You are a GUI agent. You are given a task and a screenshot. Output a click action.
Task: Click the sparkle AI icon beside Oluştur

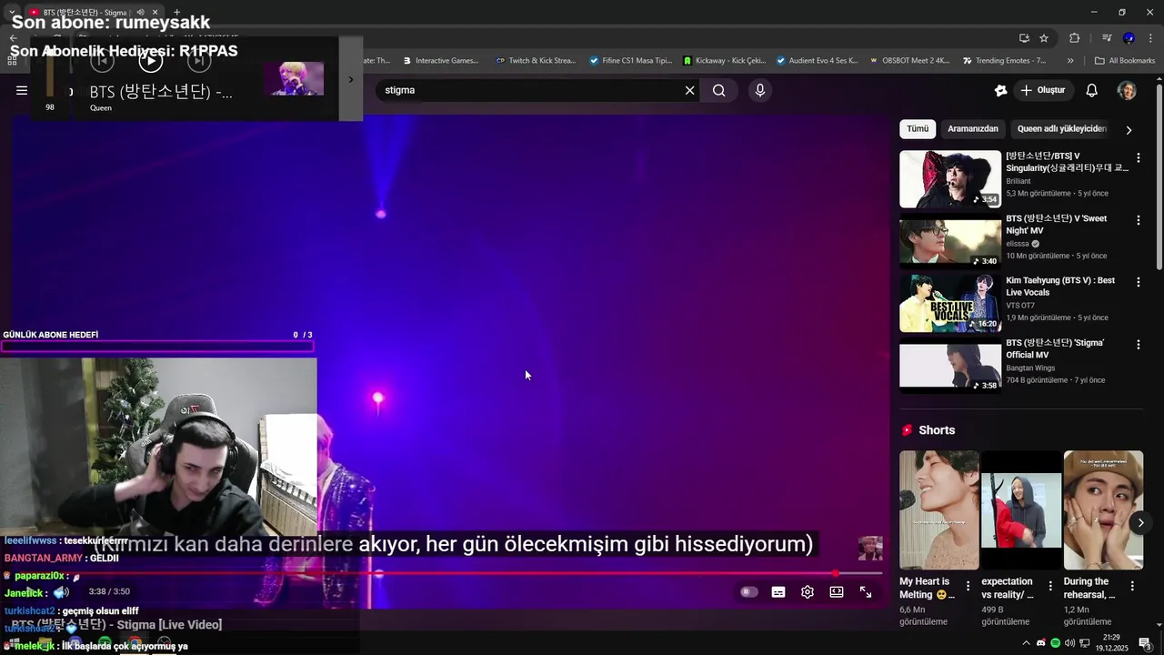[1000, 90]
